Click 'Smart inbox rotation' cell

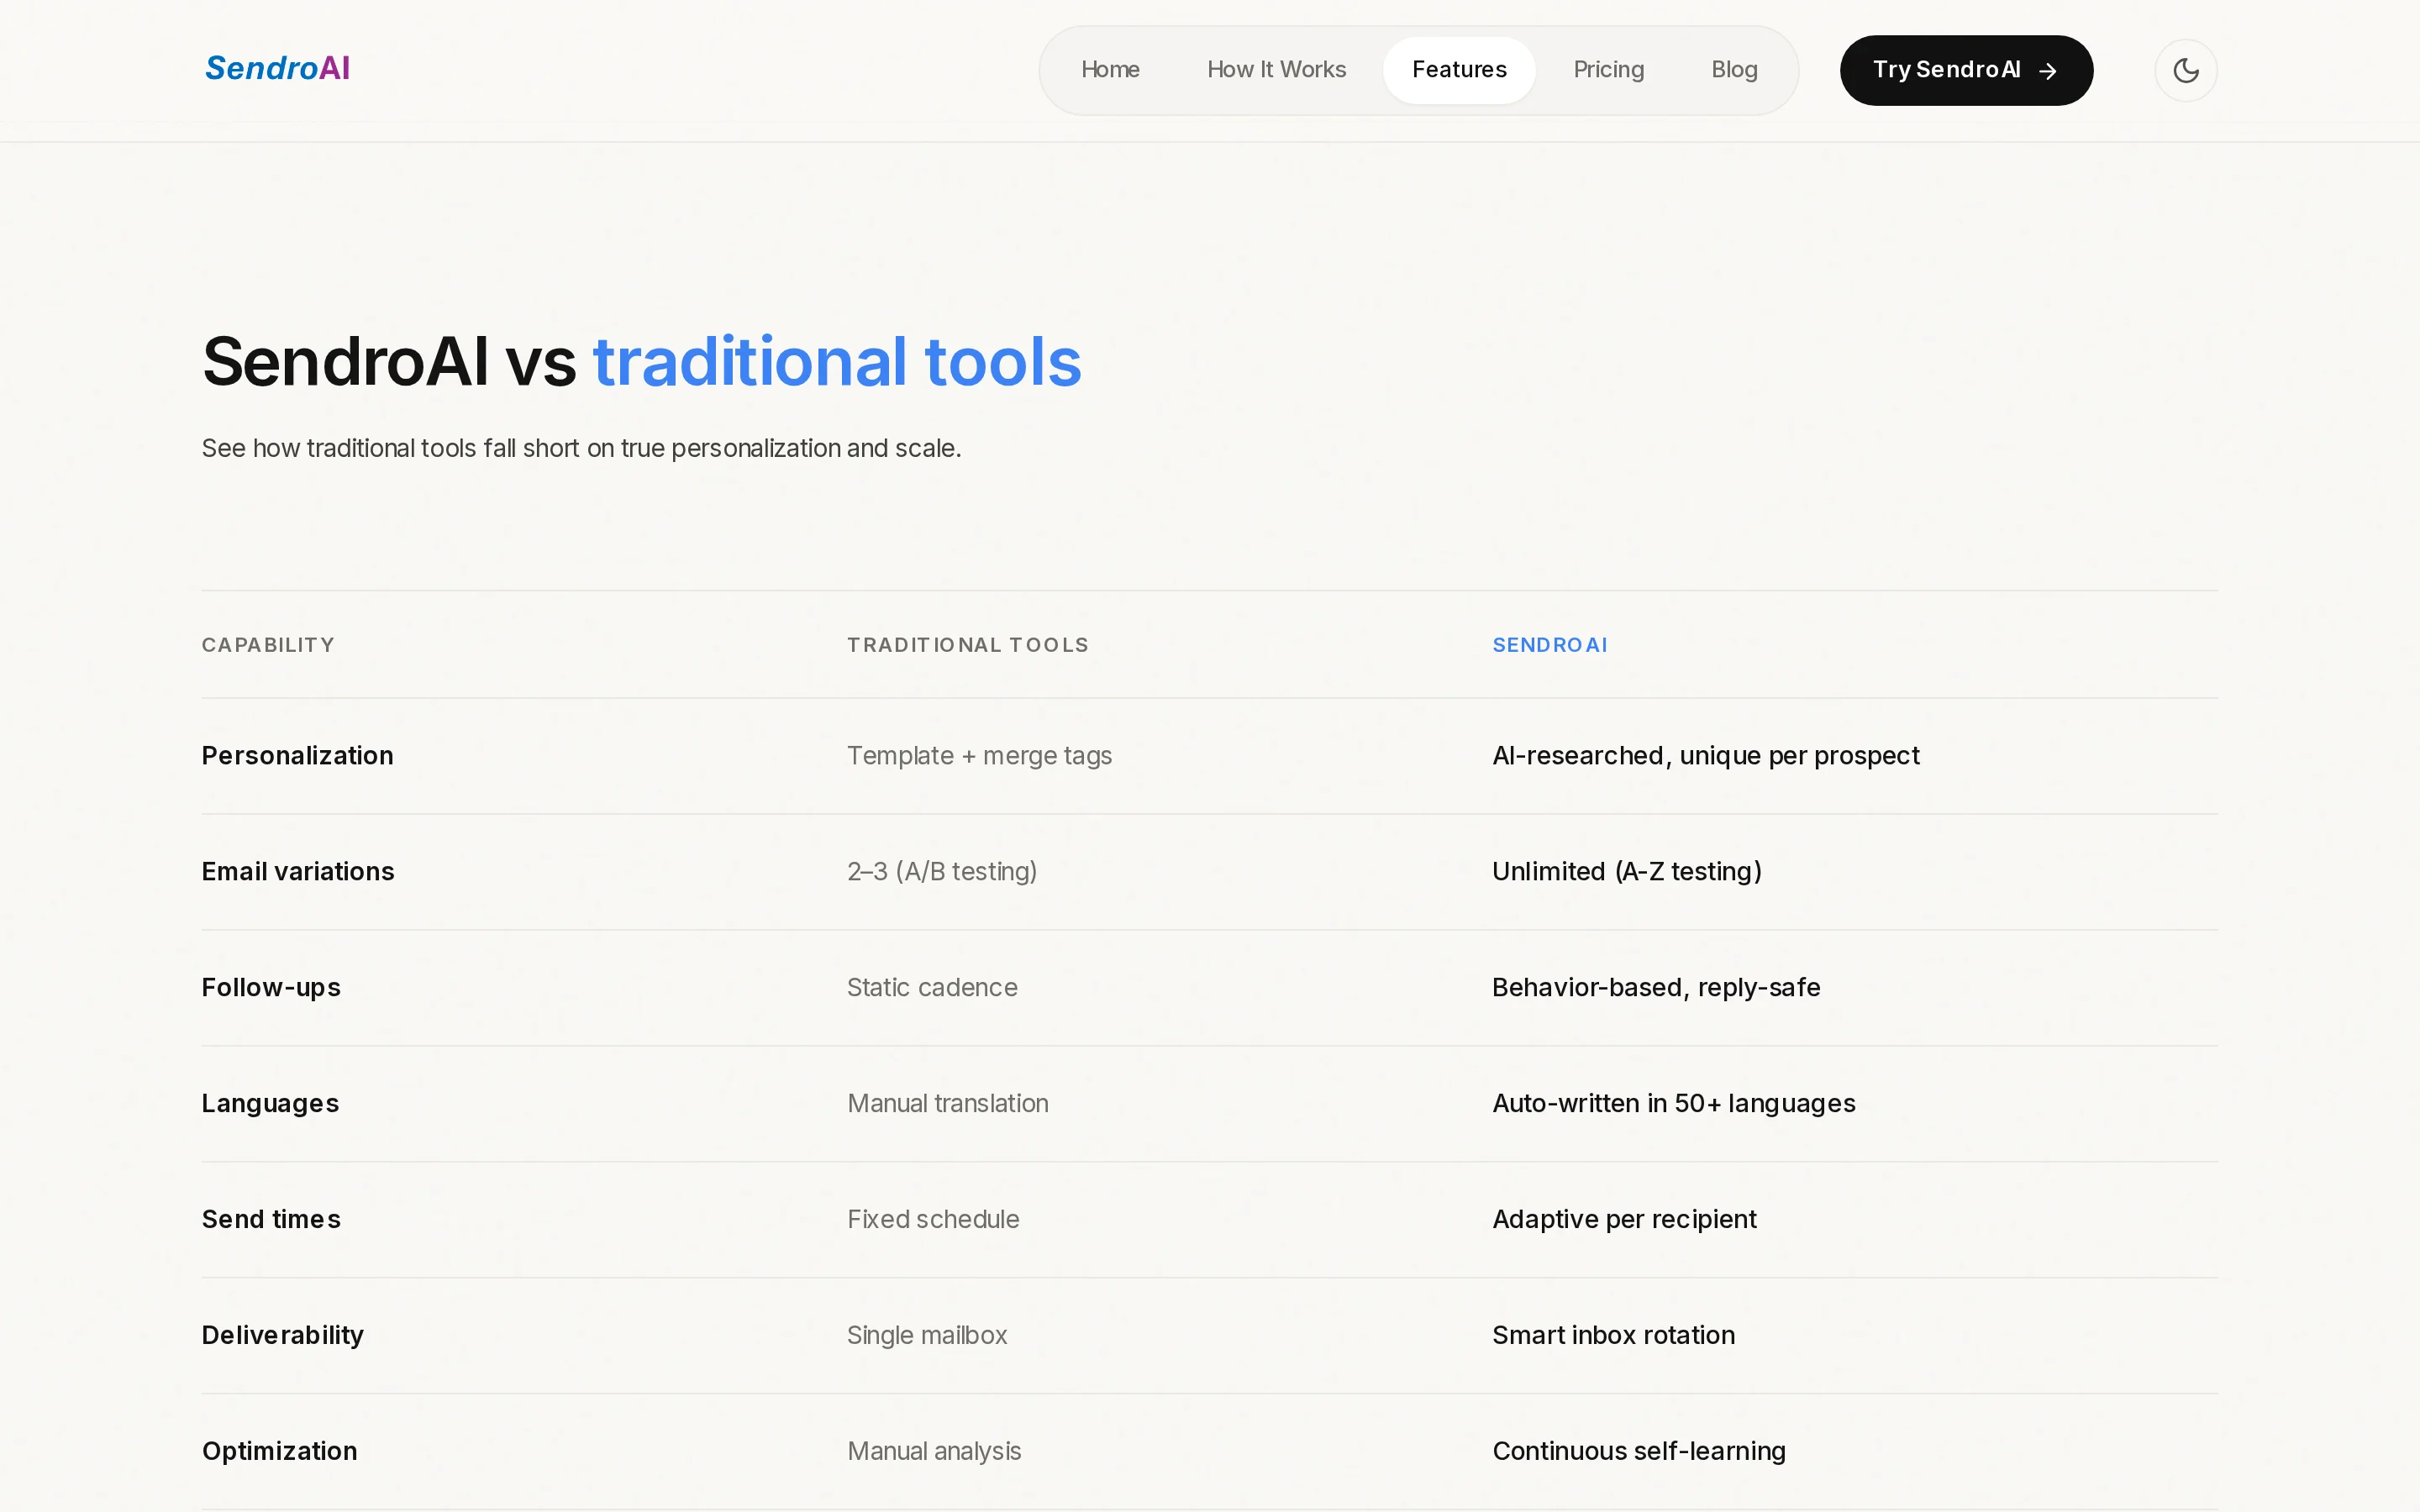coord(1613,1335)
